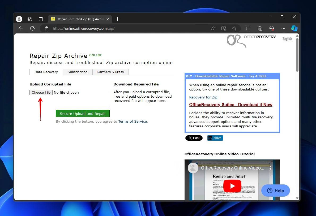Open Settings and more ellipsis menu

[283, 28]
